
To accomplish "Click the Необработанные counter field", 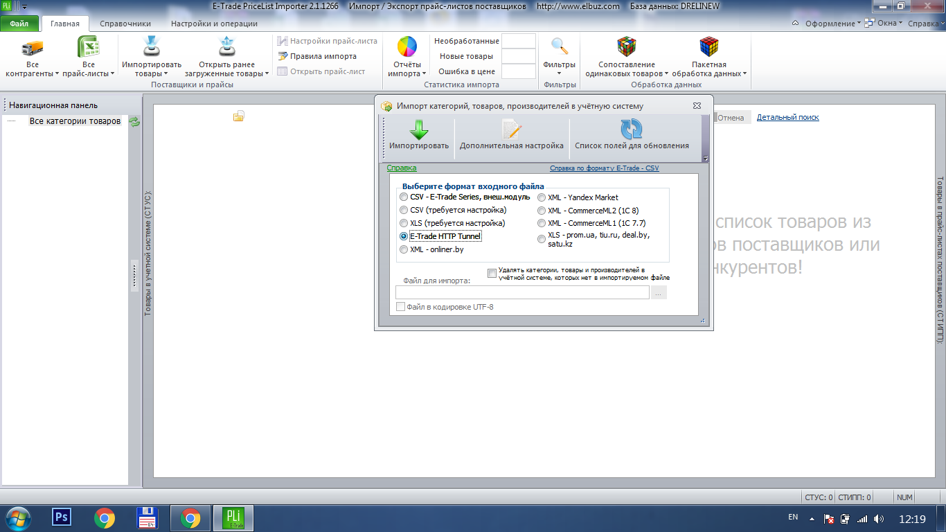I will [519, 41].
